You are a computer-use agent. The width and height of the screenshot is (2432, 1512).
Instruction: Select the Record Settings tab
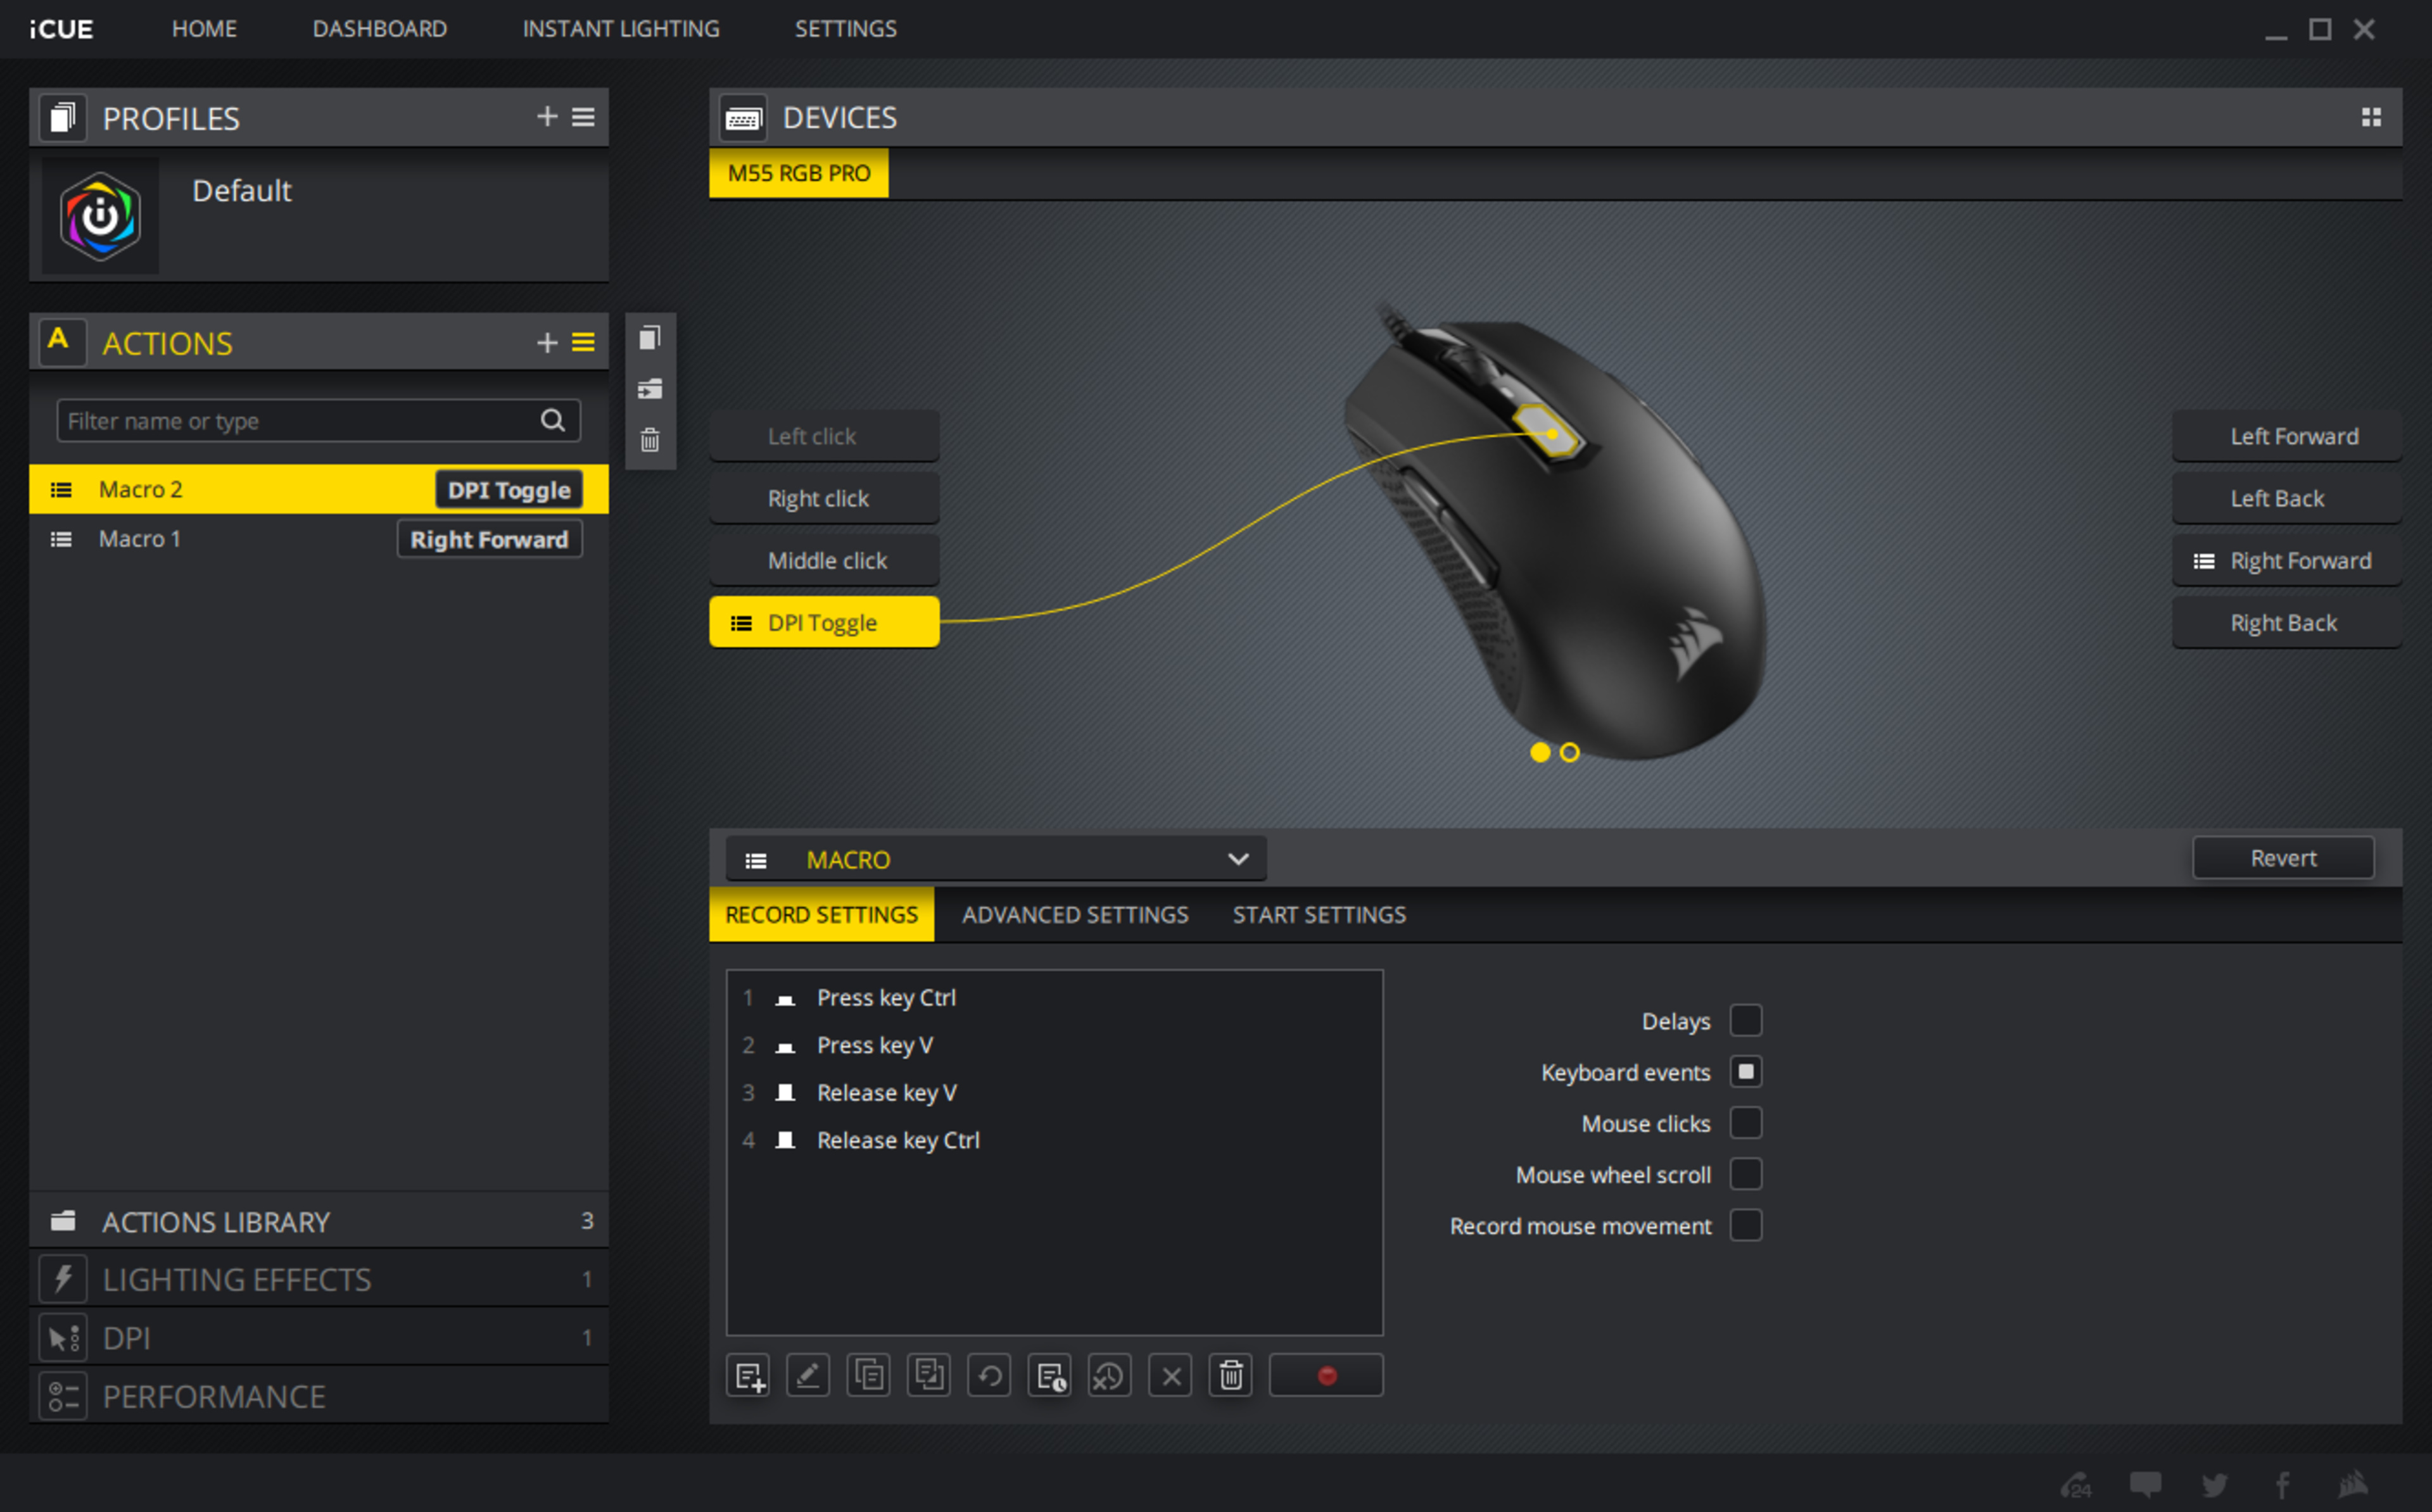[822, 915]
